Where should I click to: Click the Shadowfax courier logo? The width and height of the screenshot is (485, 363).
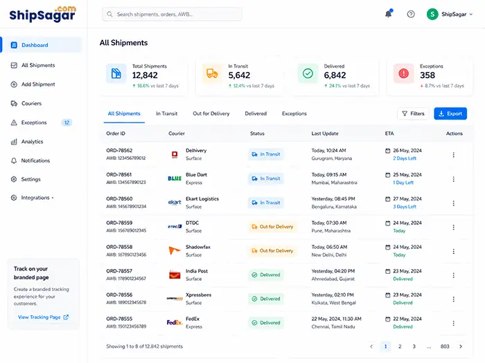click(x=174, y=250)
